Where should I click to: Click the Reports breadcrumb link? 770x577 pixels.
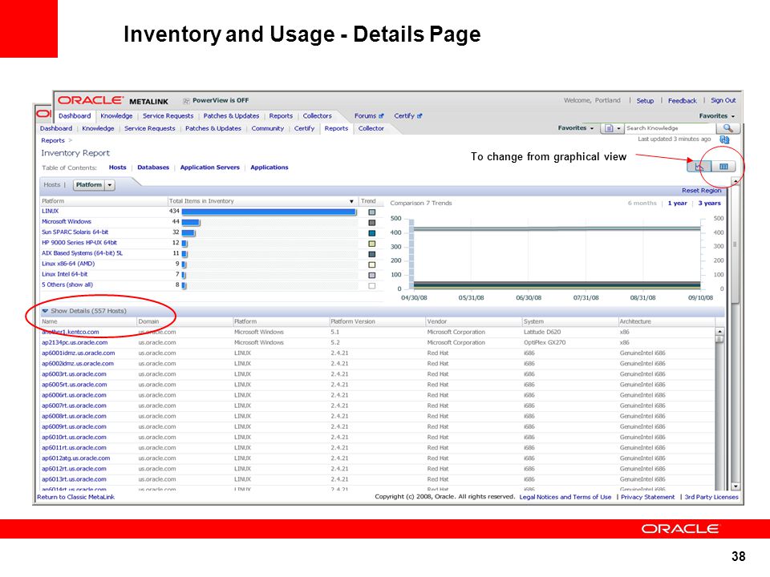(53, 140)
